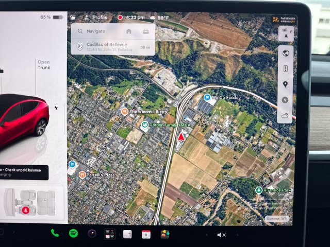Toggle the weather cloud map overlay
The image size is (330, 247).
click(285, 115)
